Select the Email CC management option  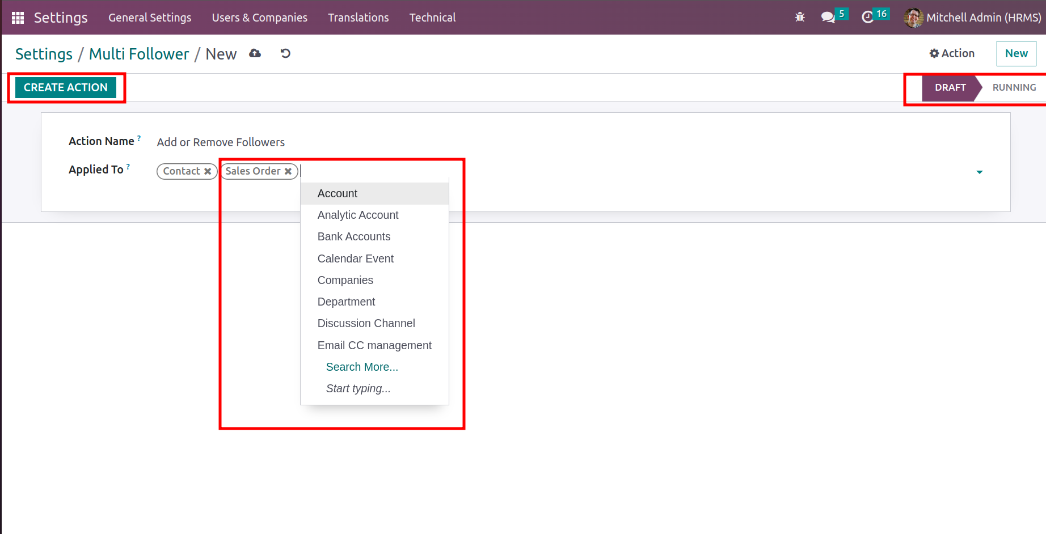[x=374, y=345]
